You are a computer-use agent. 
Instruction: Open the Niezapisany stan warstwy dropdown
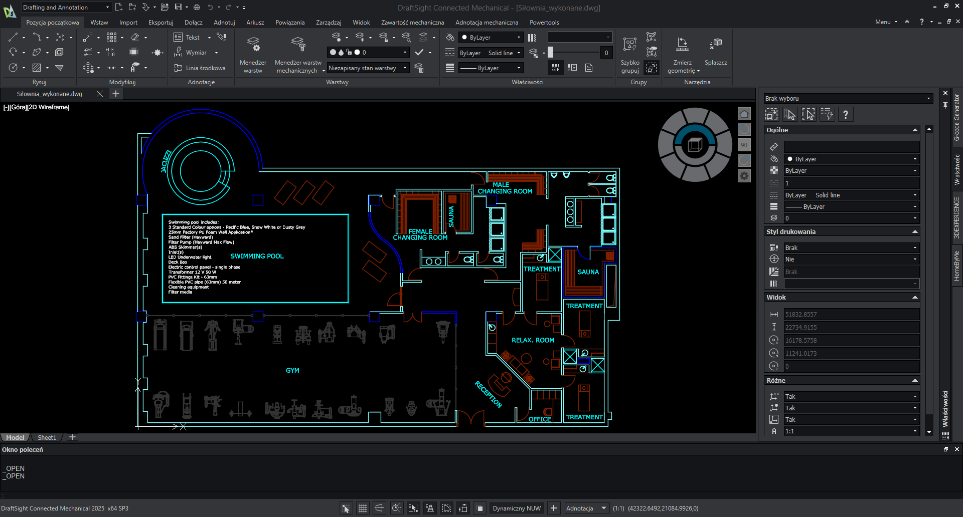tap(368, 68)
